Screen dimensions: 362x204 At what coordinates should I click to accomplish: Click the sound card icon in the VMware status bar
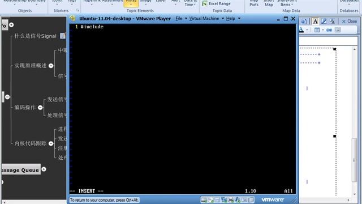pos(238,200)
